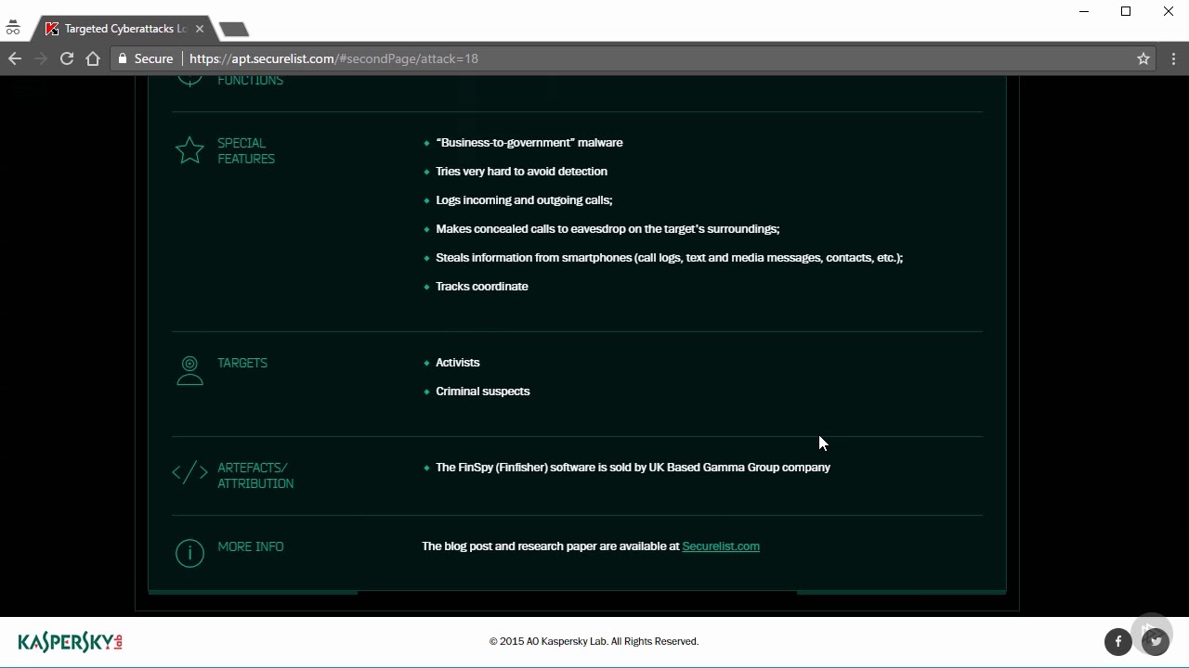Click the FinSpy Gamma Group attribution text

point(634,468)
